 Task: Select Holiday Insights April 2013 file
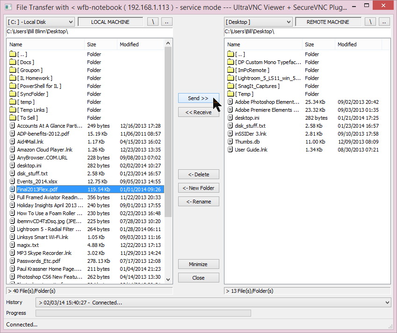pyautogui.click(x=50, y=205)
